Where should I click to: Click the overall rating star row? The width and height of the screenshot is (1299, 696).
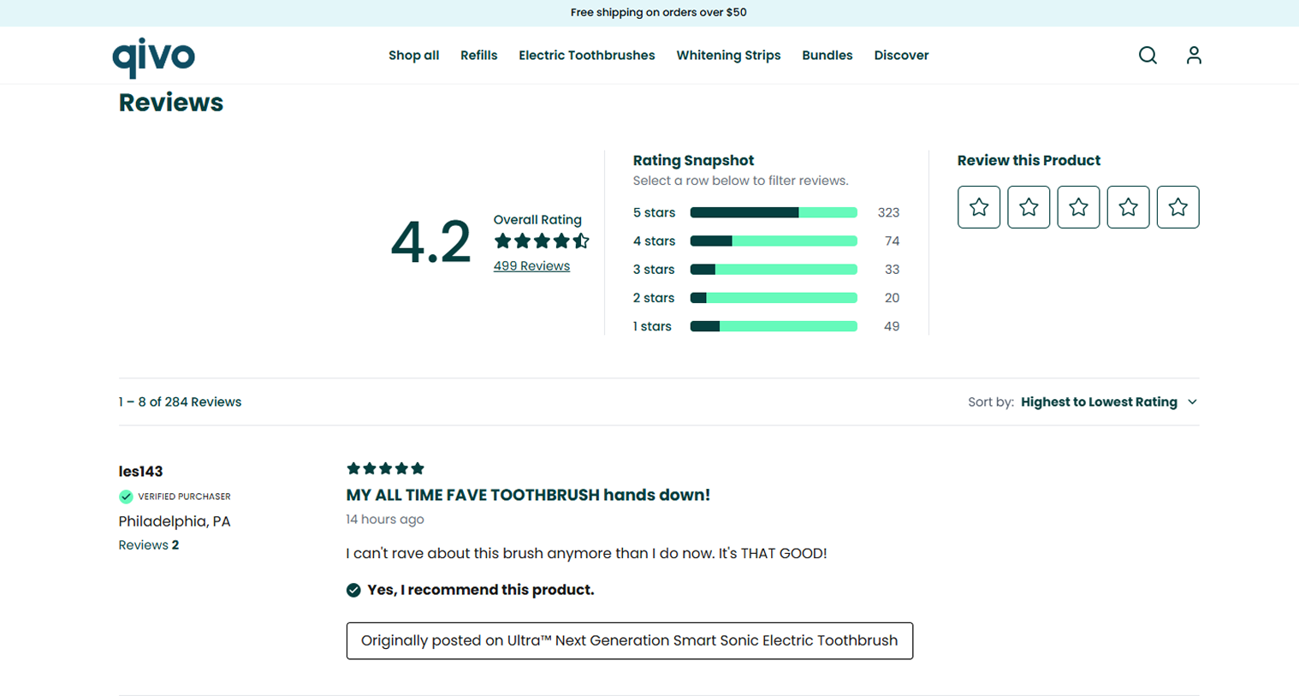(x=542, y=241)
